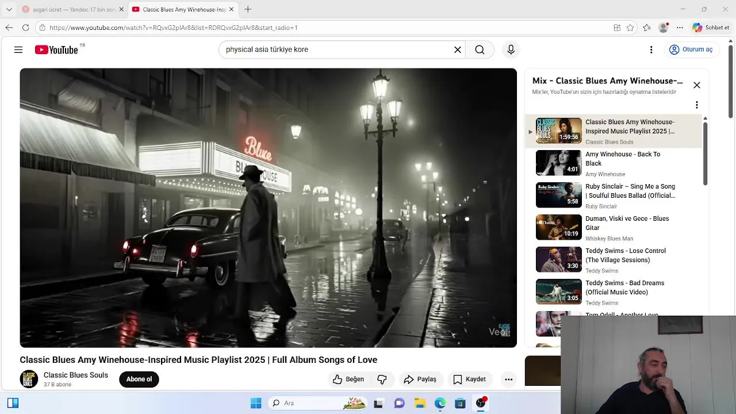Click the magnifier search button
This screenshot has width=736, height=414.
[480, 50]
